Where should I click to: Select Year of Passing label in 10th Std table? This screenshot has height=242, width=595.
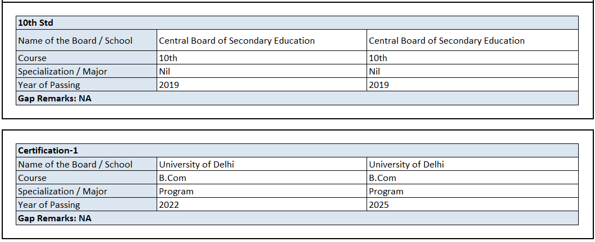point(49,85)
